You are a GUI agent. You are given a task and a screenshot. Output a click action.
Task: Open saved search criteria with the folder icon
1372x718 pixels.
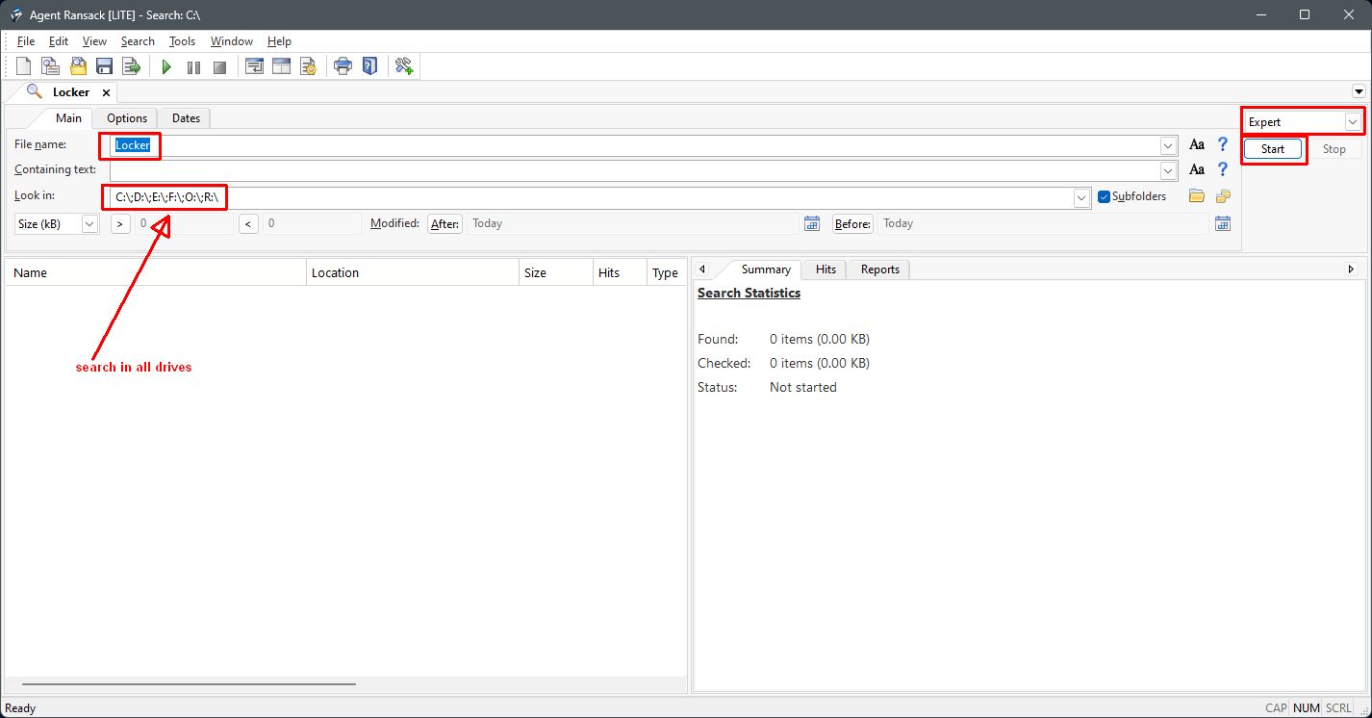[78, 66]
